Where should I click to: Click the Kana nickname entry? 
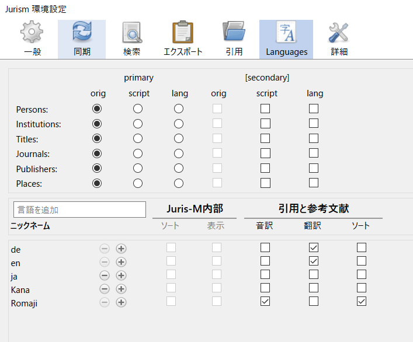(20, 290)
